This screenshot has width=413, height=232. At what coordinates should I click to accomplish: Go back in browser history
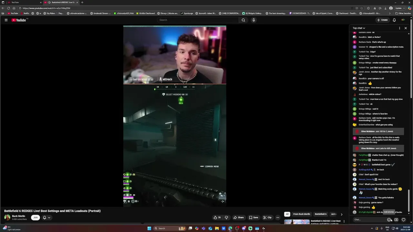pos(3,8)
